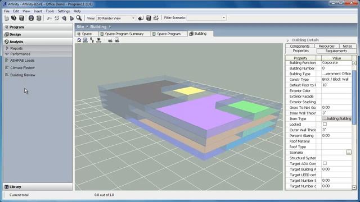
Task: Select the Building tab
Action: coord(200,34)
